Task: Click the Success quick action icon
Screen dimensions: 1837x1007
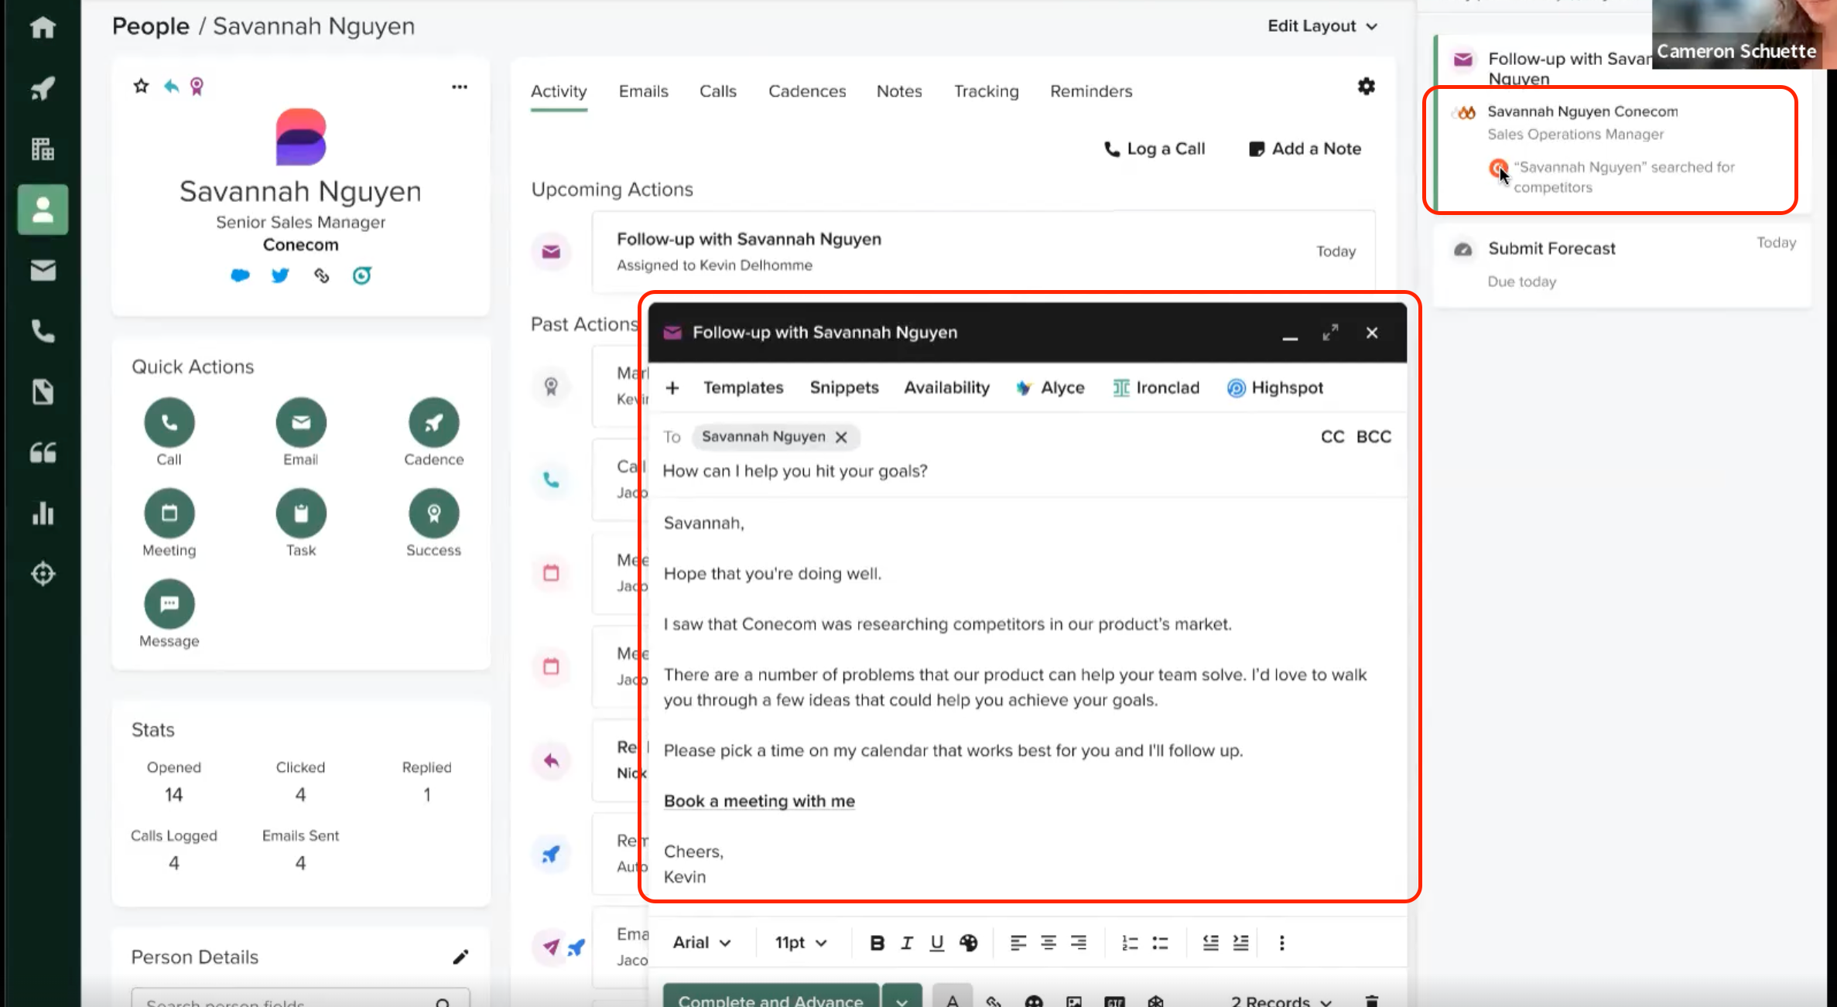Action: pos(433,514)
